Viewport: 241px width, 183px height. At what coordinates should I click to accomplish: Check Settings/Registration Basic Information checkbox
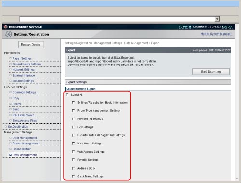coord(73,102)
